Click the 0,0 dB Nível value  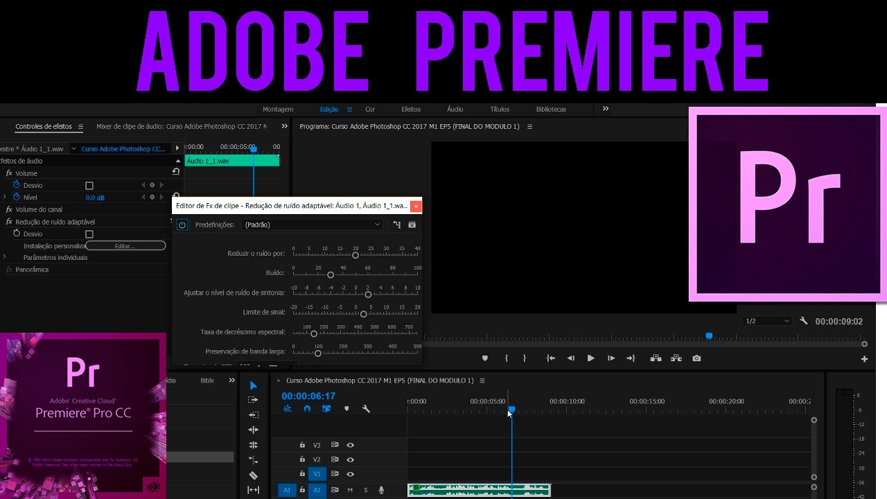pos(95,198)
